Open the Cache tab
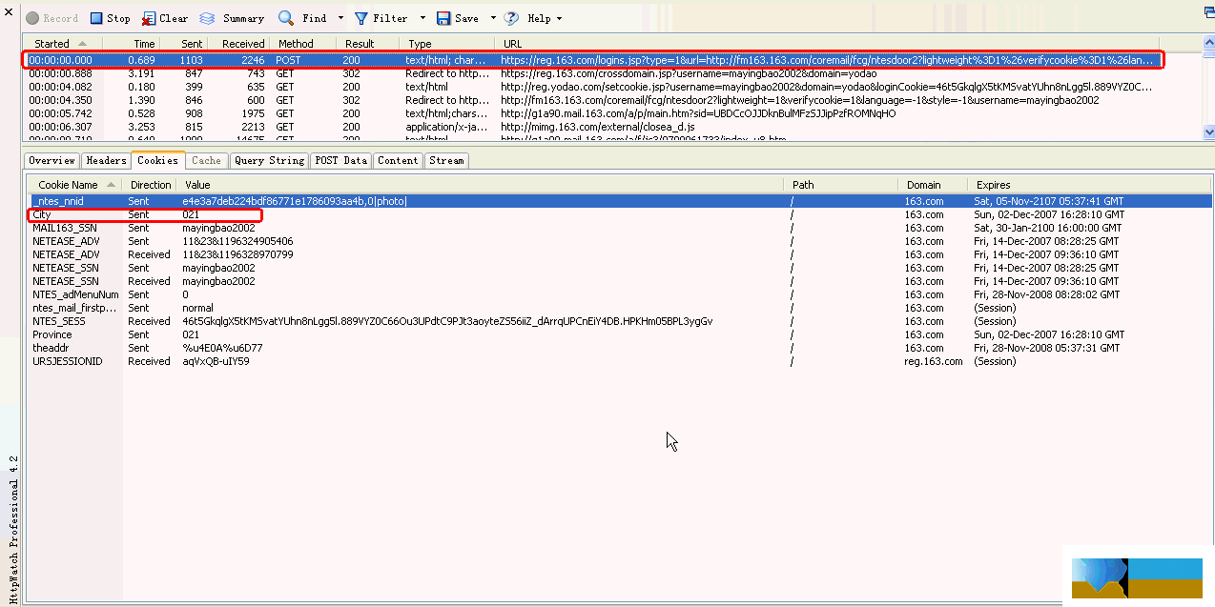Viewport: 1215px width, 607px height. pyautogui.click(x=206, y=160)
